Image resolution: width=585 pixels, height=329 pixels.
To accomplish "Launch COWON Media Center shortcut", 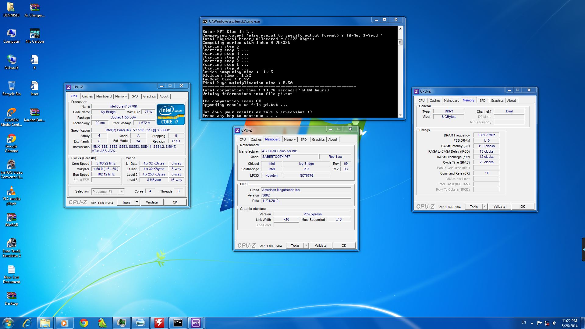I will 11,117.
